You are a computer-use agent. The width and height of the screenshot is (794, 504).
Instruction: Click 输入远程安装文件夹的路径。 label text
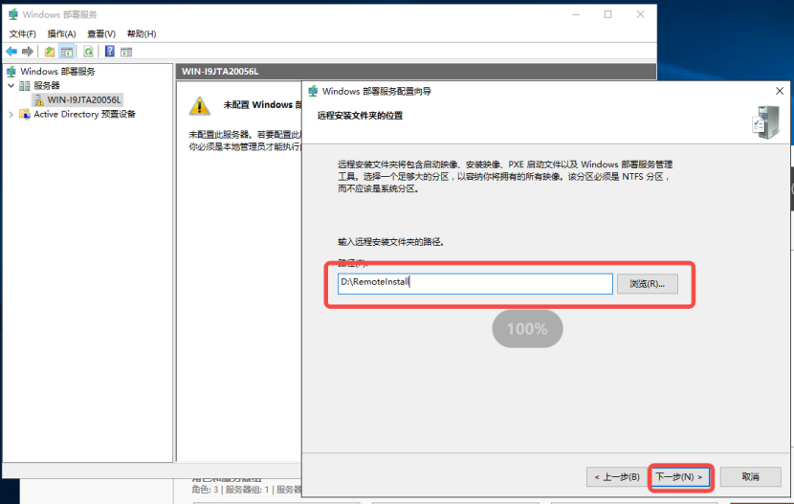(391, 242)
